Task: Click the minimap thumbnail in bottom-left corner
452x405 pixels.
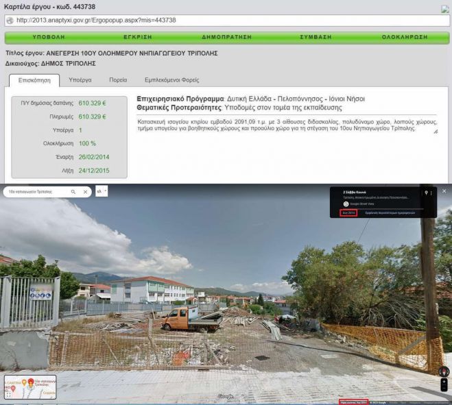Action: [30, 387]
